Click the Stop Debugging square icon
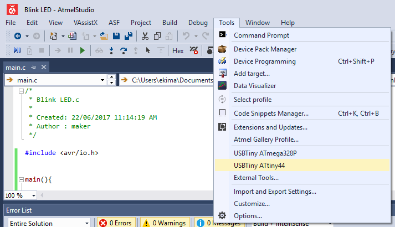The image size is (395, 227). point(42,50)
